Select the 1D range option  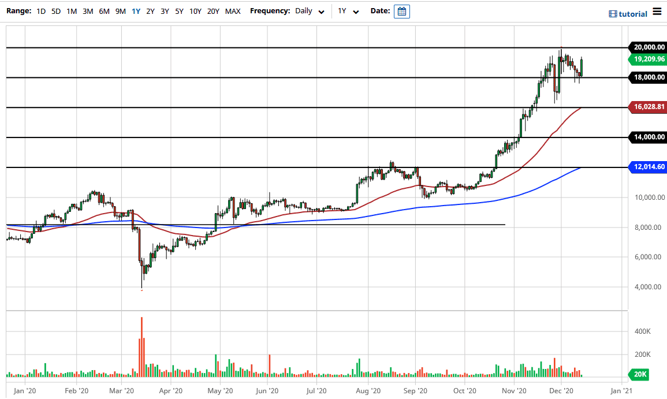coord(40,11)
